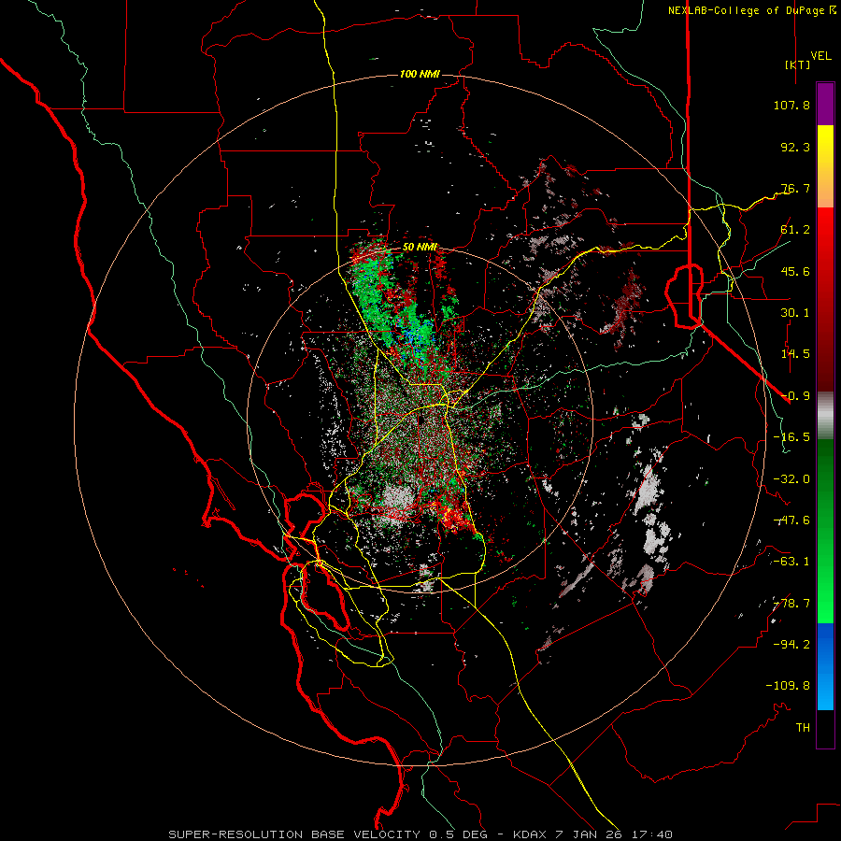Click the 100 NMI range ring label
The width and height of the screenshot is (841, 841).
coord(420,74)
